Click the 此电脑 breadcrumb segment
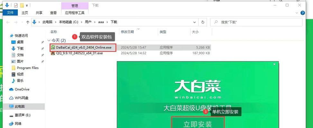313x128 pixels. [47, 22]
